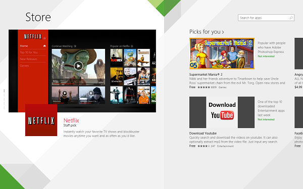Click the Popular on Netflix arrow
The width and height of the screenshot is (303, 189).
[132, 46]
